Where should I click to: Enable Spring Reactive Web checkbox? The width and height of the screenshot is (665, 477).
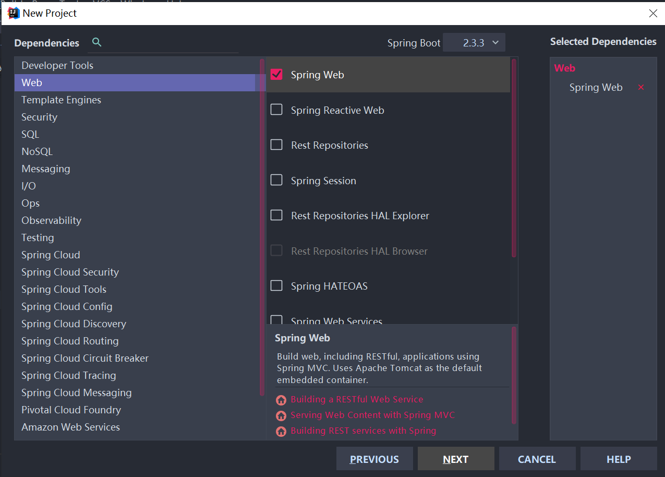276,110
